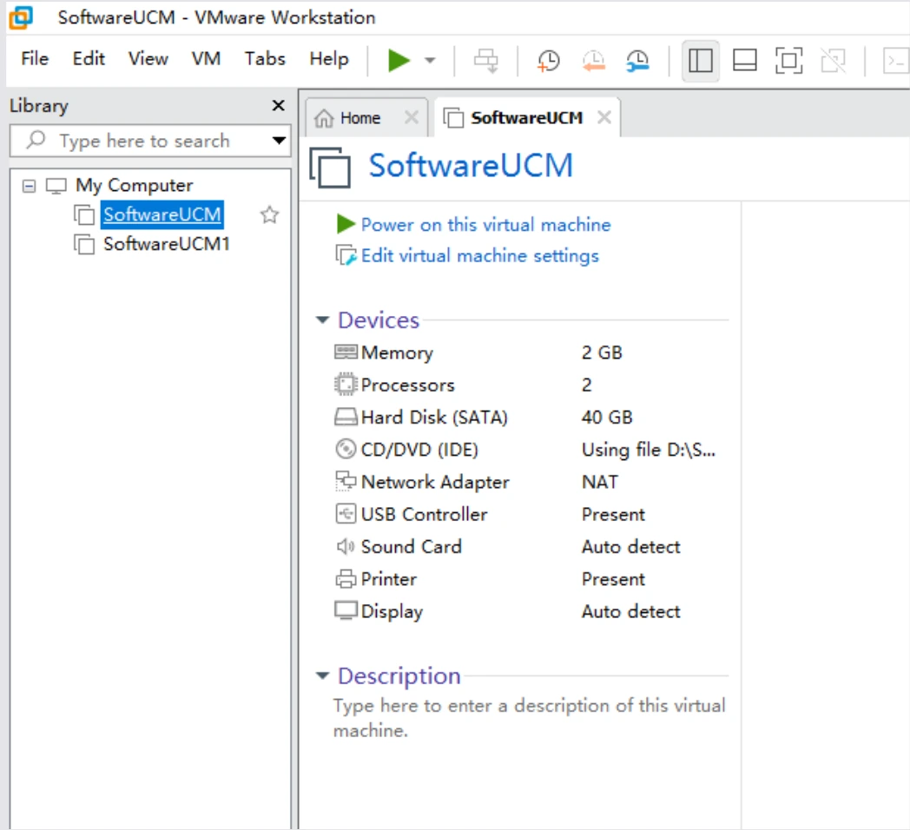Click the VMware Workstation title bar logo

[21, 17]
